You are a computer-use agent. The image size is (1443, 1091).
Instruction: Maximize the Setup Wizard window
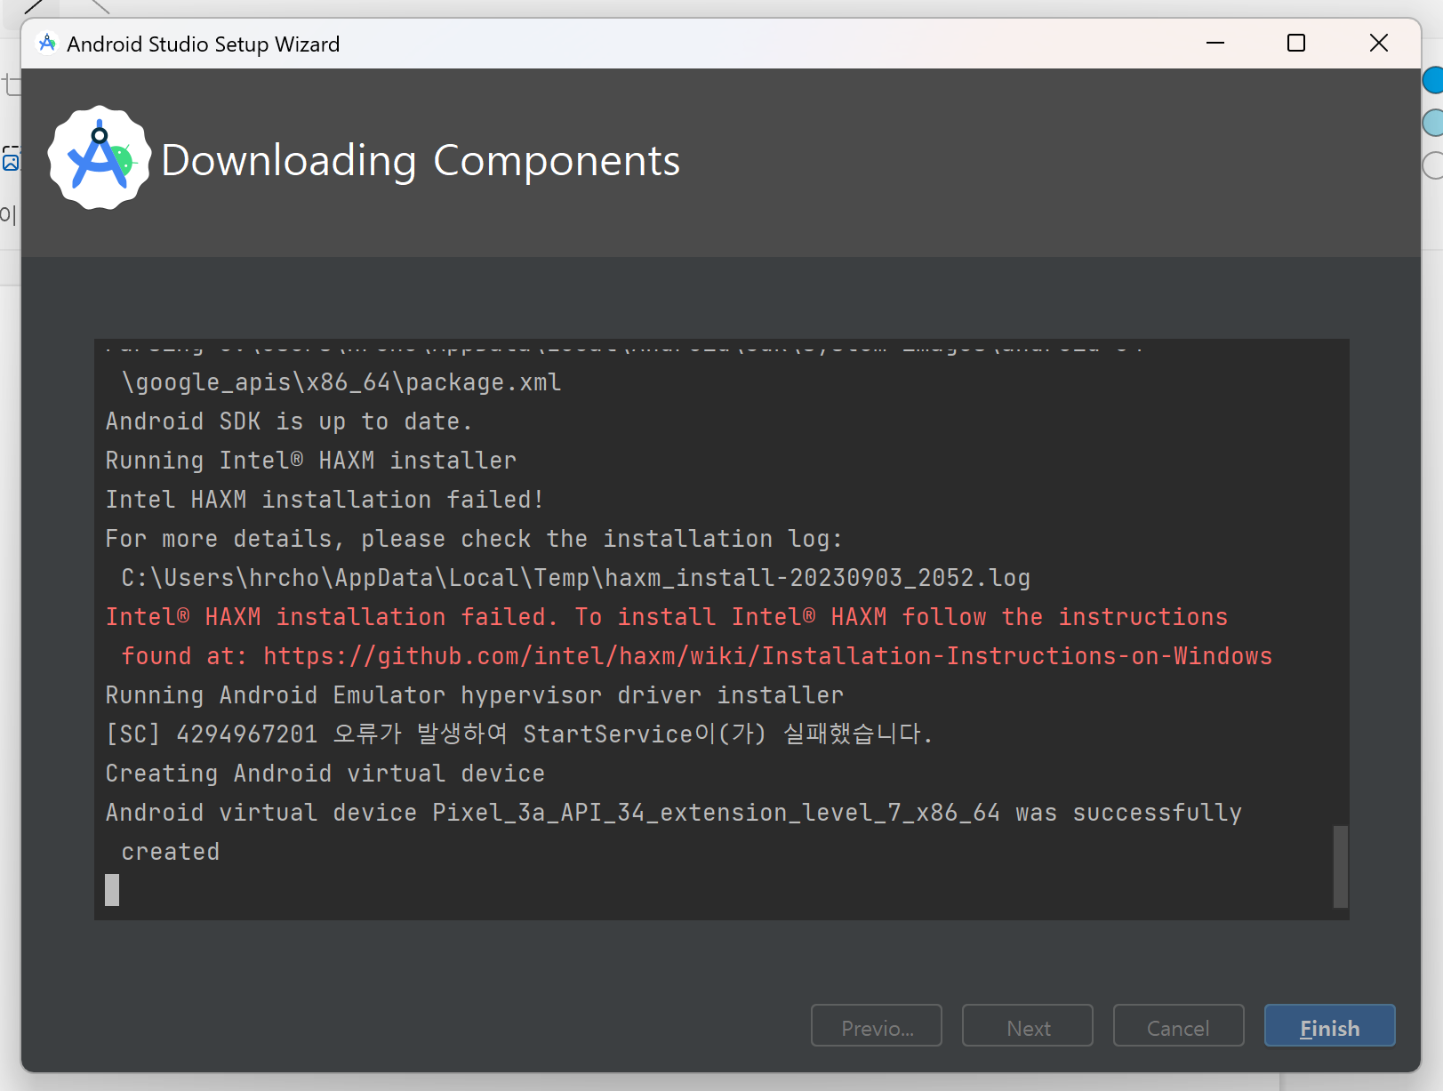point(1296,43)
